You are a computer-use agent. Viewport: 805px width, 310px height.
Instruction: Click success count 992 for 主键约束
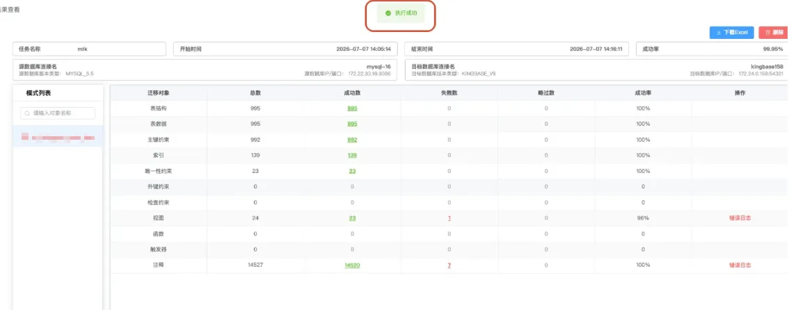pos(352,140)
